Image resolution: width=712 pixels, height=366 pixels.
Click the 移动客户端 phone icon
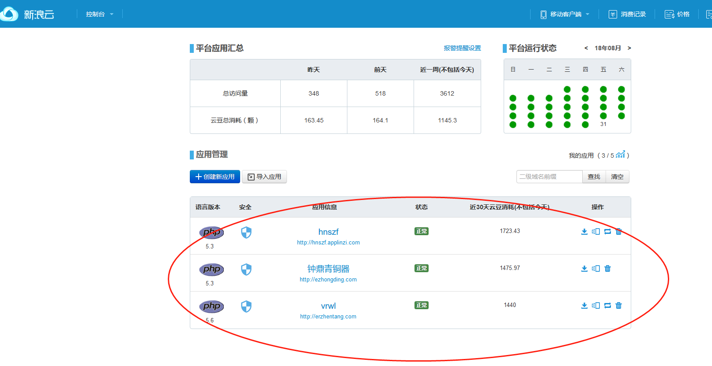click(x=543, y=15)
